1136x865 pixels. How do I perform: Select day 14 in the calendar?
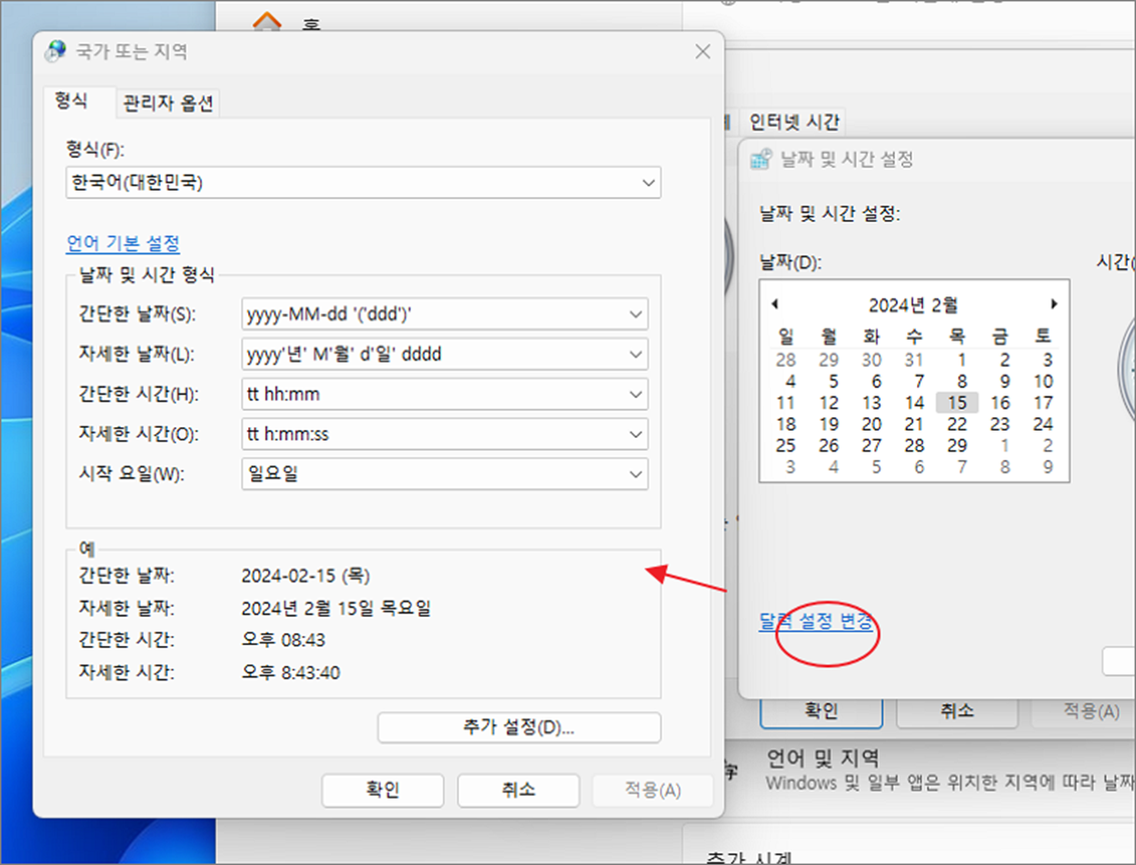(x=914, y=403)
